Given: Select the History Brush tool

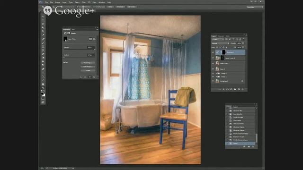Looking at the screenshot, I should click(43, 51).
